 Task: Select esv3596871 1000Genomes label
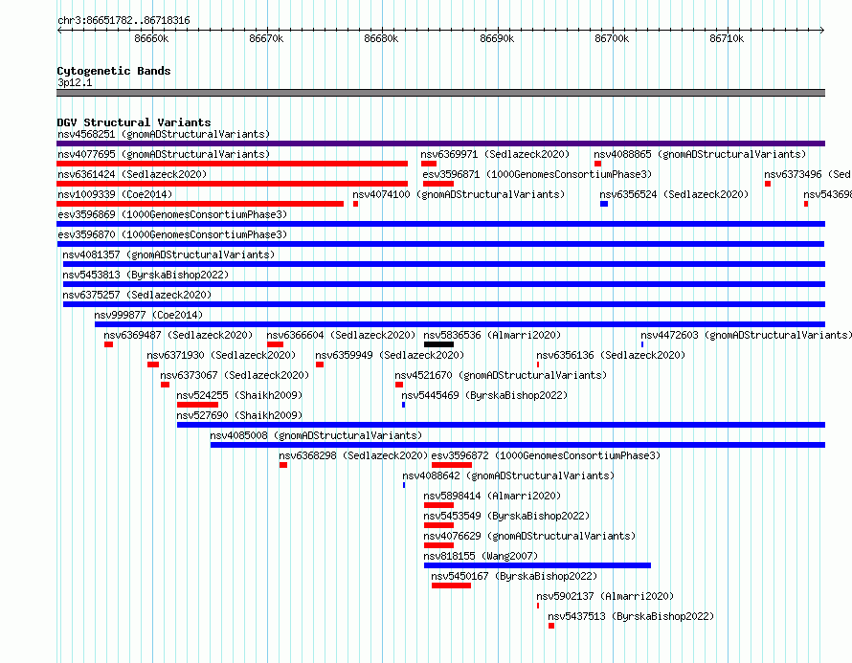pyautogui.click(x=537, y=174)
